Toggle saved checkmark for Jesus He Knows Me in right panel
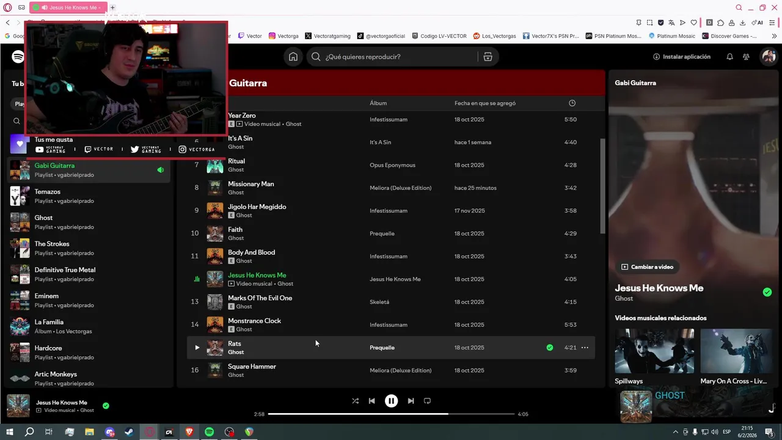This screenshot has height=440, width=782. 767,292
